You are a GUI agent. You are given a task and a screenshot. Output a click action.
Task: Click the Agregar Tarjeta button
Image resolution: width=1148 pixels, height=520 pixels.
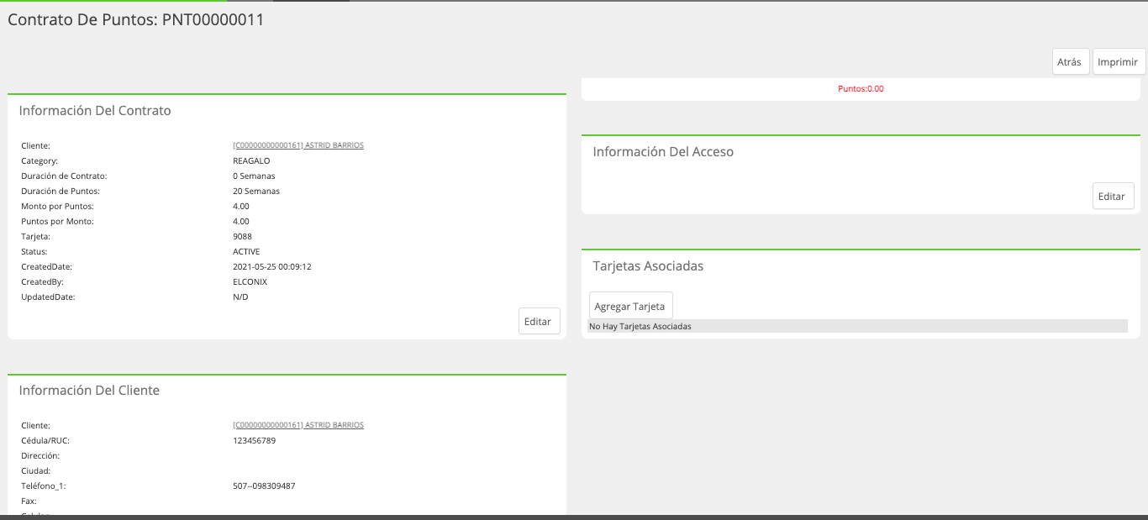631,306
